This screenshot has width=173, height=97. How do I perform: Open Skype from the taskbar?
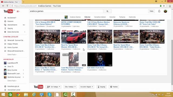[49, 95]
